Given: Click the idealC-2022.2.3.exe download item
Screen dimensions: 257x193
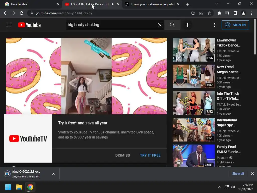Looking at the screenshot, I should point(26,174).
